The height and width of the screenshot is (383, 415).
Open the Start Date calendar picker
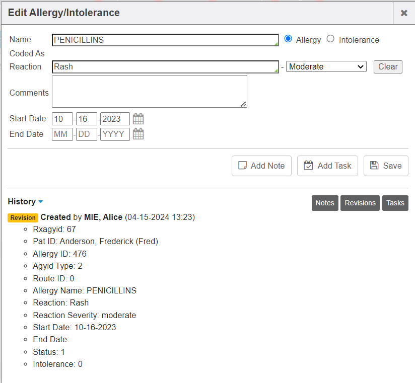pyautogui.click(x=138, y=119)
